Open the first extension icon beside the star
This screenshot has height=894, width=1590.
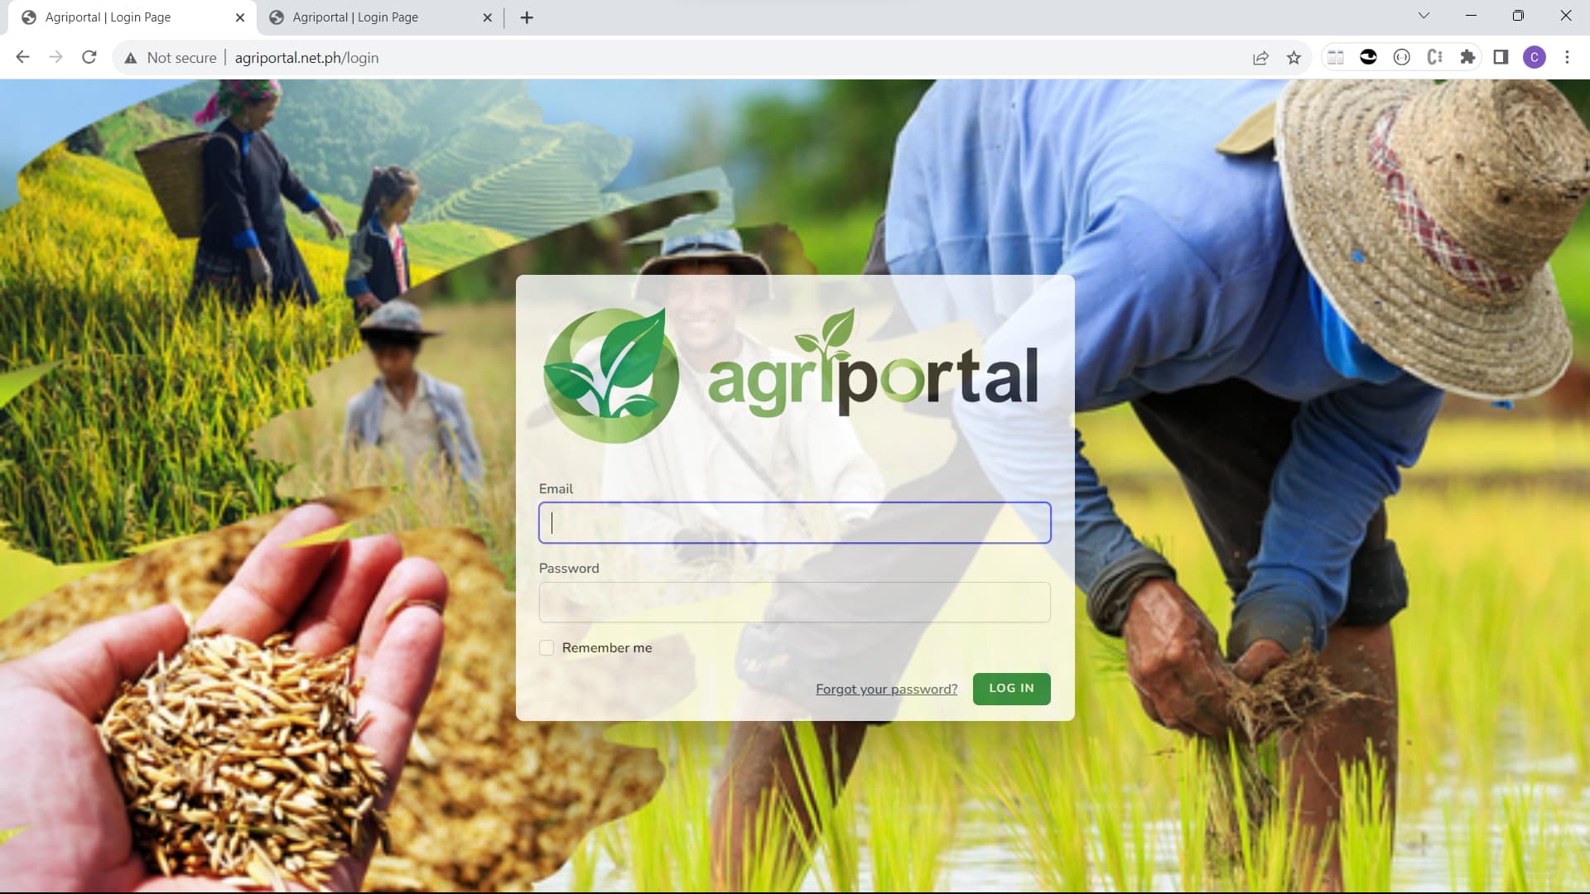pos(1335,57)
